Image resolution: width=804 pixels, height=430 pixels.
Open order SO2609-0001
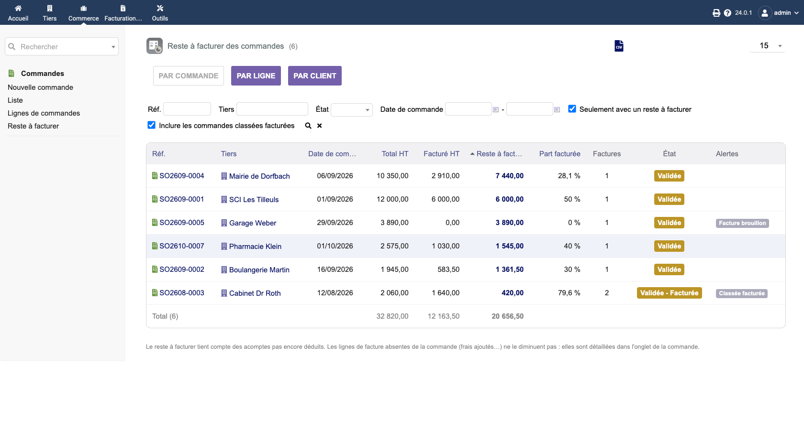point(182,199)
